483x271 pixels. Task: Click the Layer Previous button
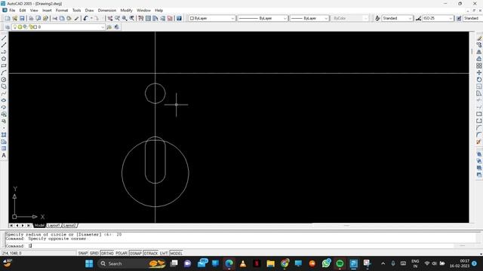click(116, 27)
